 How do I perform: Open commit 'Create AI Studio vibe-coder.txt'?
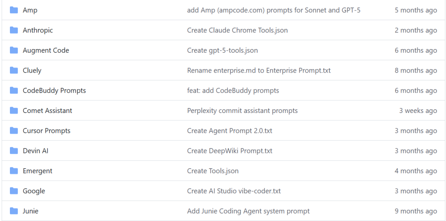[x=234, y=191]
